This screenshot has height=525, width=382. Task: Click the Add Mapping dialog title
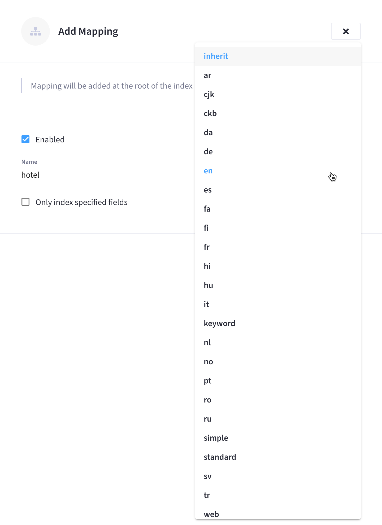(88, 31)
